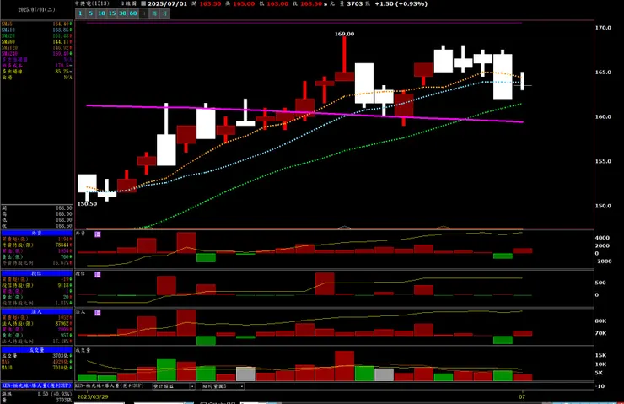Click the 170.0 price axis label
624x404 pixels.
[x=603, y=28]
